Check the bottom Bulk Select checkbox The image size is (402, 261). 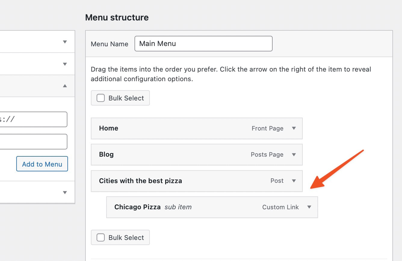click(100, 237)
